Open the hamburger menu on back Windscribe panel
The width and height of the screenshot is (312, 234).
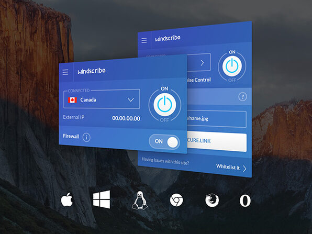(x=144, y=40)
